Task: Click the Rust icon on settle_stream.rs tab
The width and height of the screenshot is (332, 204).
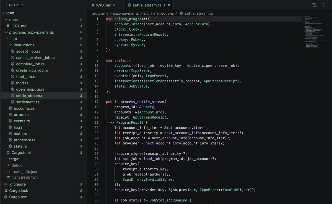Action: [129, 5]
